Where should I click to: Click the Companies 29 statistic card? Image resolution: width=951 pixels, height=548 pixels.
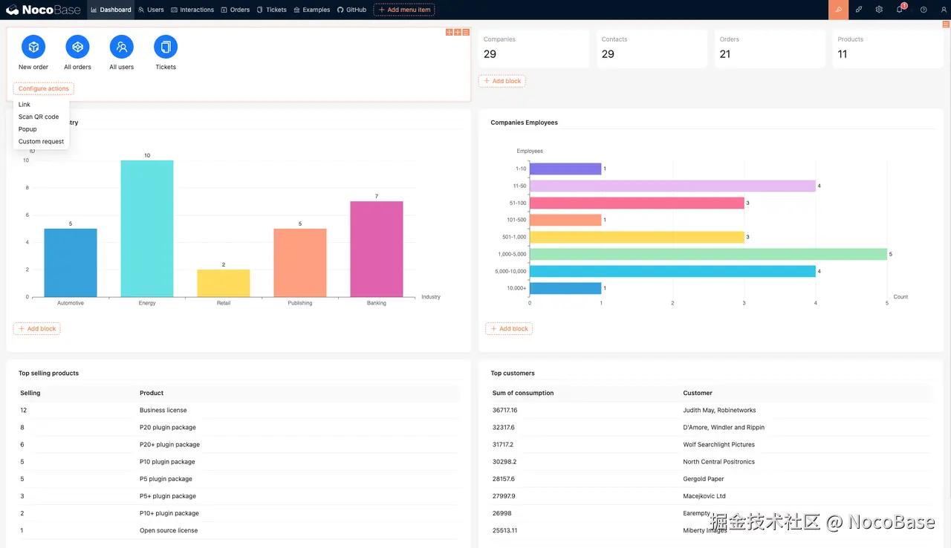pyautogui.click(x=533, y=48)
